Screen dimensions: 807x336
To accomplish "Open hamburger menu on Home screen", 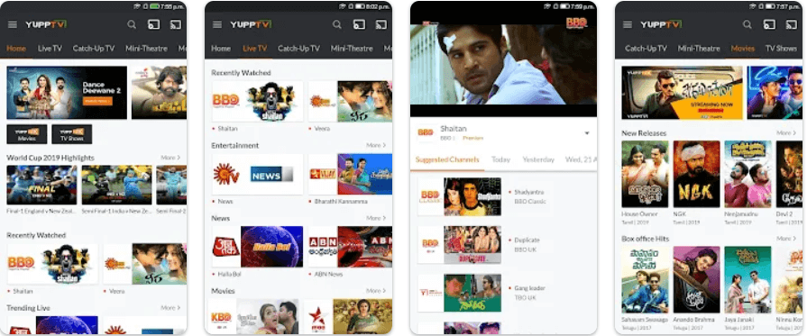I will pyautogui.click(x=13, y=24).
